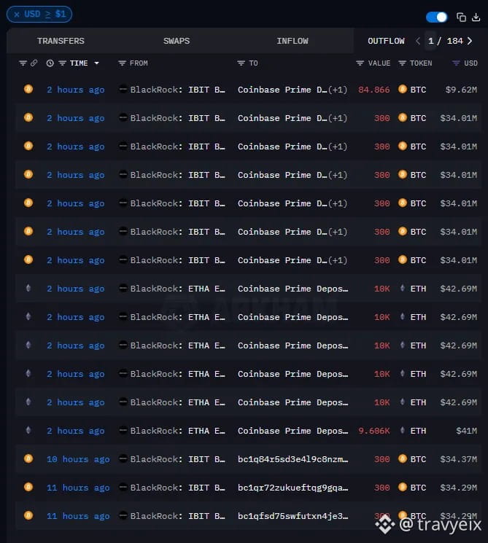Open the leftmost column filter icon
Image resolution: width=488 pixels, height=543 pixels.
click(23, 63)
